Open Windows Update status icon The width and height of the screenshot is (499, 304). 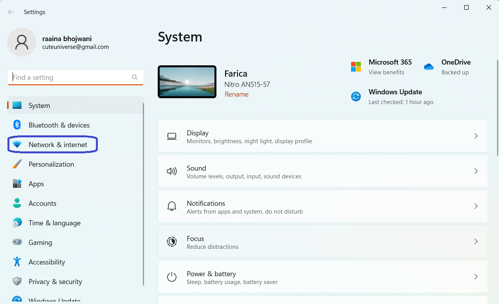[x=356, y=96]
